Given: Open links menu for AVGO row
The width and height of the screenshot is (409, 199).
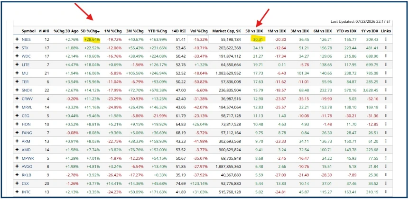Looking at the screenshot, I should 386,166.
